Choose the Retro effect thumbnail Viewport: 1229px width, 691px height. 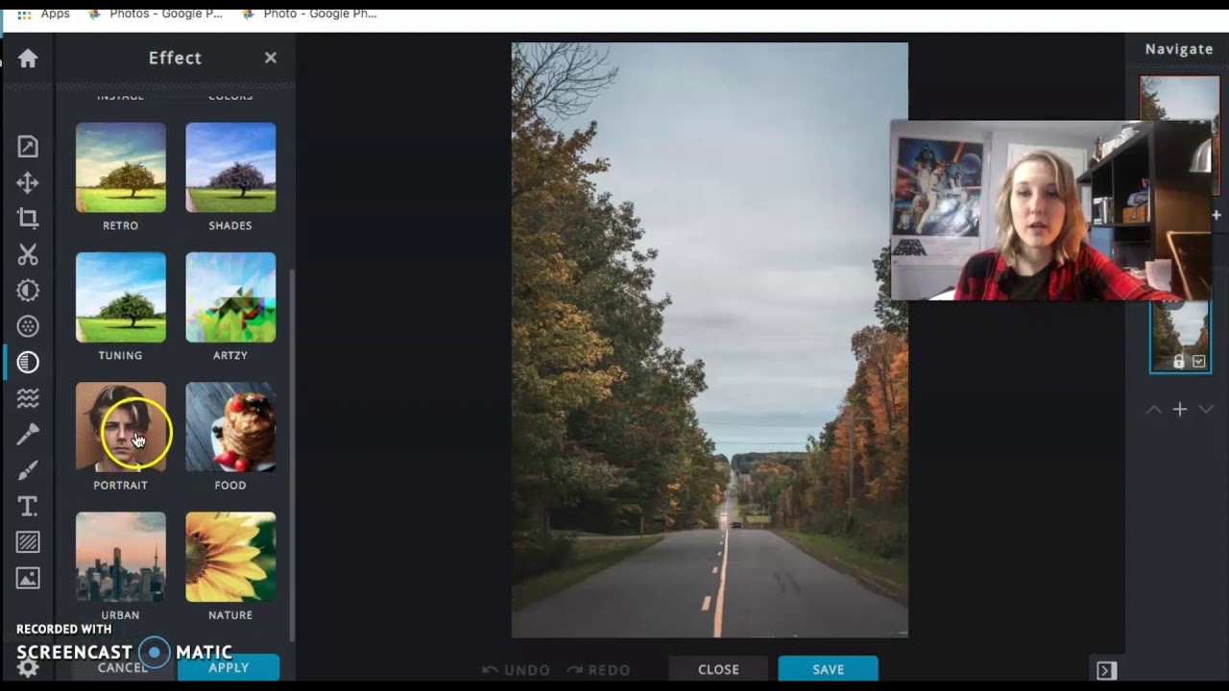121,167
